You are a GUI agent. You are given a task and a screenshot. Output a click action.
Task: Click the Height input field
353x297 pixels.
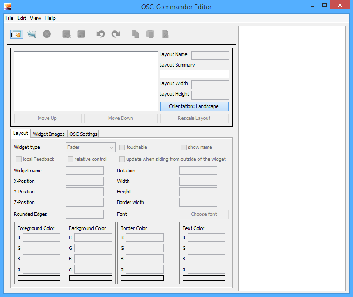pos(198,192)
